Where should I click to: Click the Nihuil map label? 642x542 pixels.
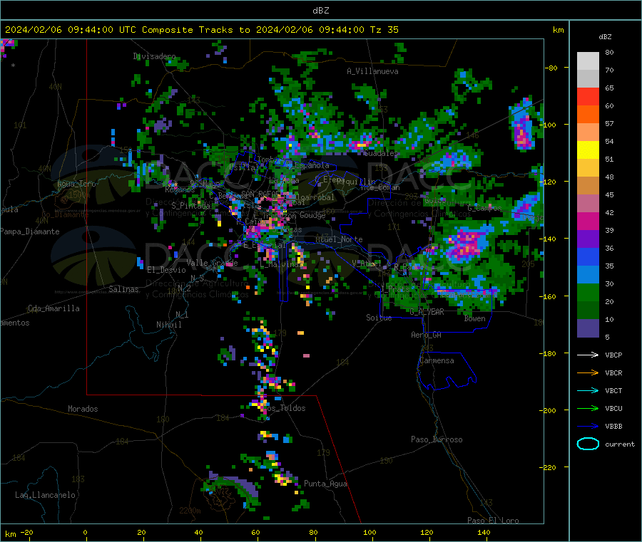click(168, 325)
